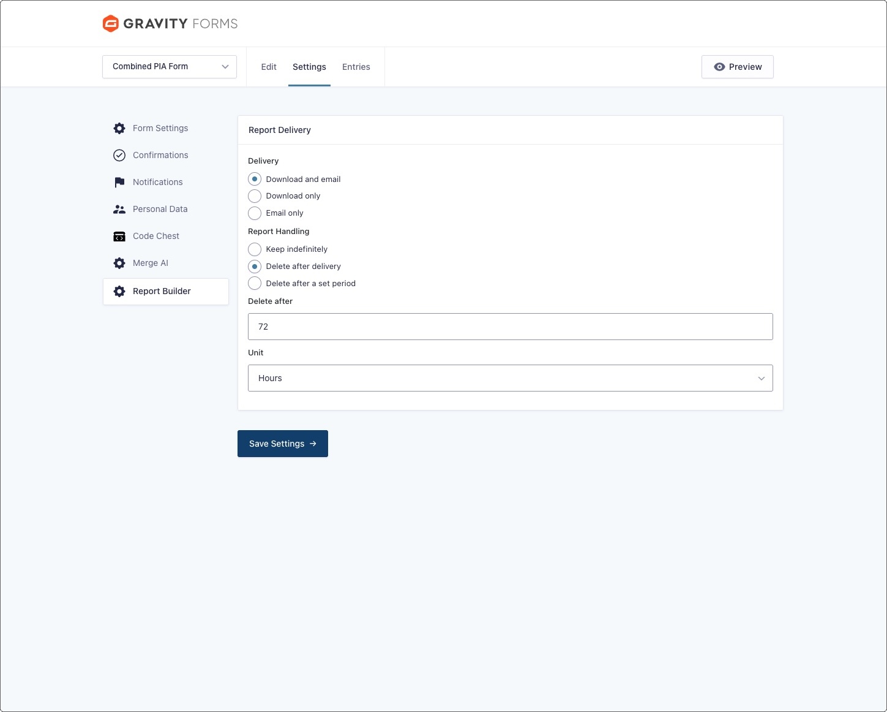This screenshot has width=887, height=712.
Task: Select Delete after a set period
Action: (255, 284)
